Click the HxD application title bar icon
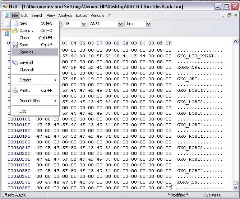The image size is (240, 199). coord(4,6)
